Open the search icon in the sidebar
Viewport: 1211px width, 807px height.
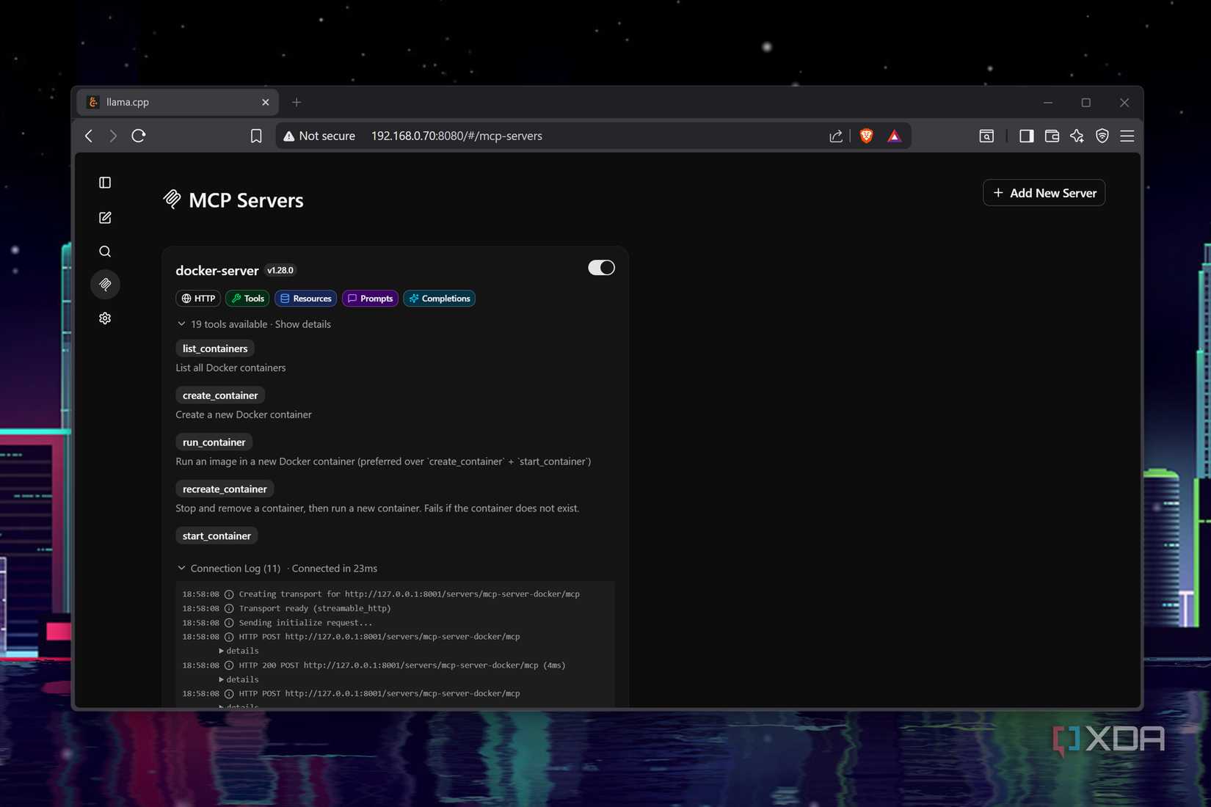105,252
